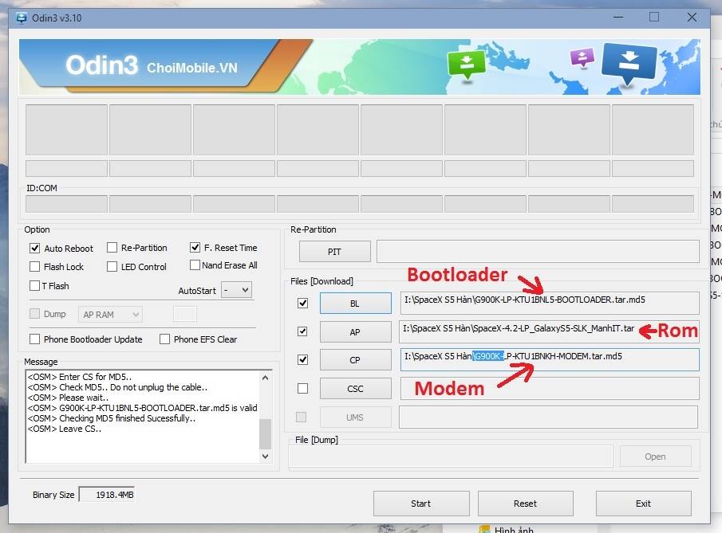722x533 pixels.
Task: Enable Nand Erase All checkbox
Action: pyautogui.click(x=195, y=265)
